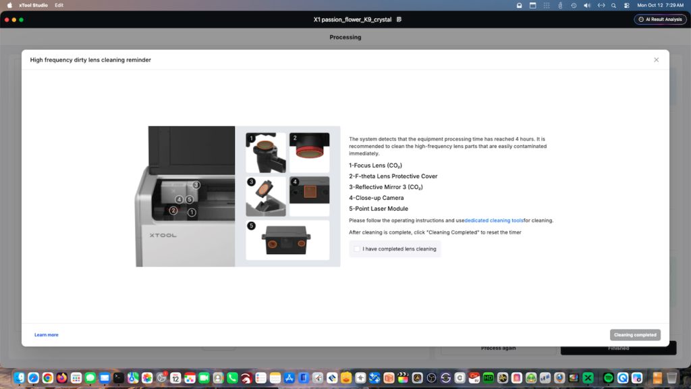View the Reflective Mirror 3 thumbnail

pos(266,197)
